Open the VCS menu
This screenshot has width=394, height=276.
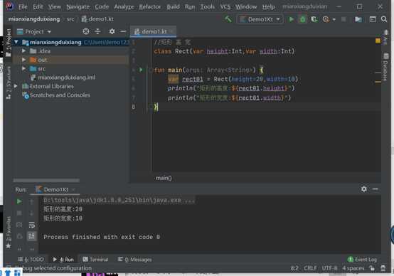tap(225, 7)
